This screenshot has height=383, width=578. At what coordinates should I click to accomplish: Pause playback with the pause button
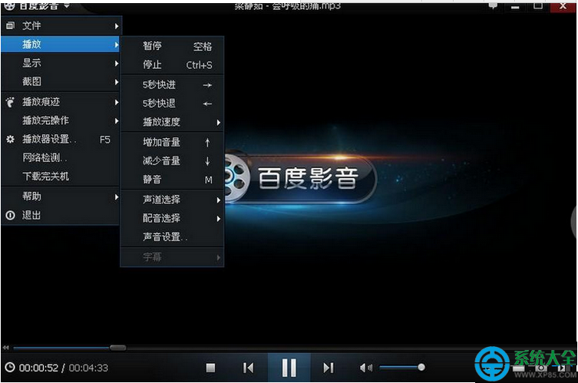click(x=289, y=368)
